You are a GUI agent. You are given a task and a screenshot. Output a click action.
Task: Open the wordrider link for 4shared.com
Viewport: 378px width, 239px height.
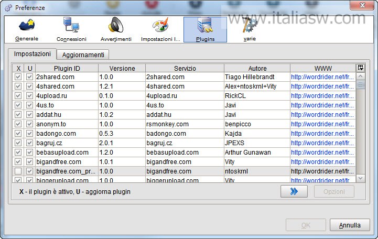[x=322, y=86]
